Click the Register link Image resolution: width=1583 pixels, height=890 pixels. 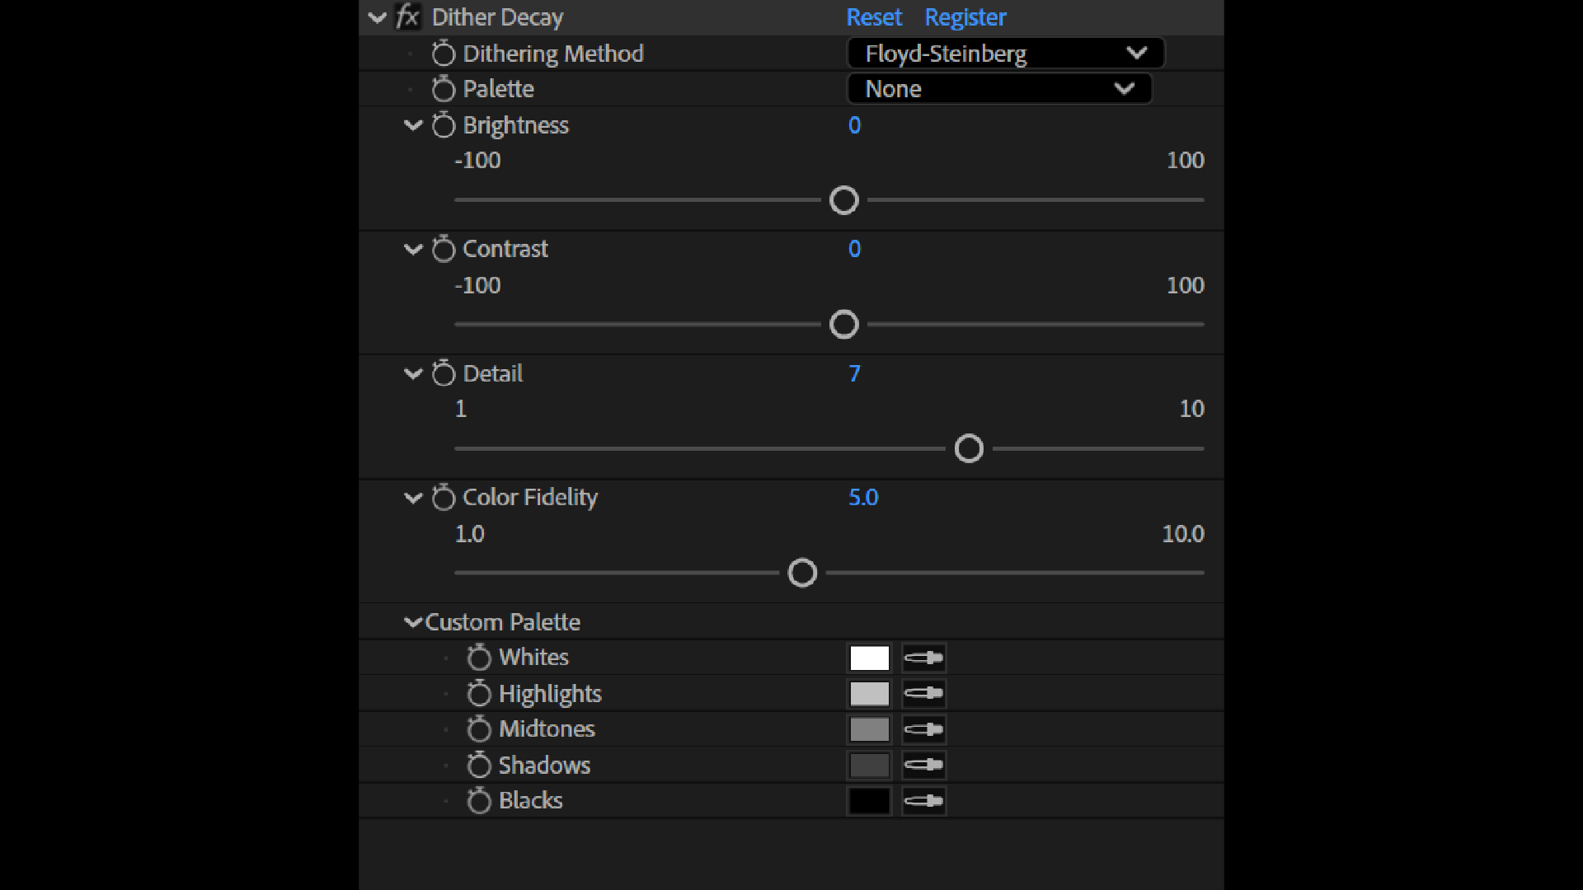965,17
